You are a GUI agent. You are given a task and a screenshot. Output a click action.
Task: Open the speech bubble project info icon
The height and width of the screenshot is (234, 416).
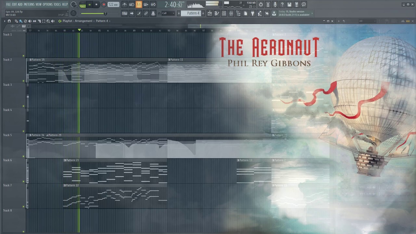click(304, 5)
